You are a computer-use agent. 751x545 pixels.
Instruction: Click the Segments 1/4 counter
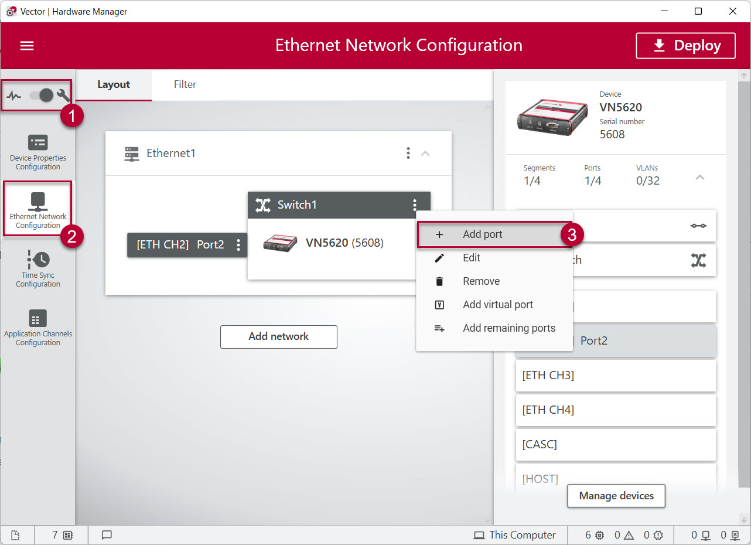point(539,175)
